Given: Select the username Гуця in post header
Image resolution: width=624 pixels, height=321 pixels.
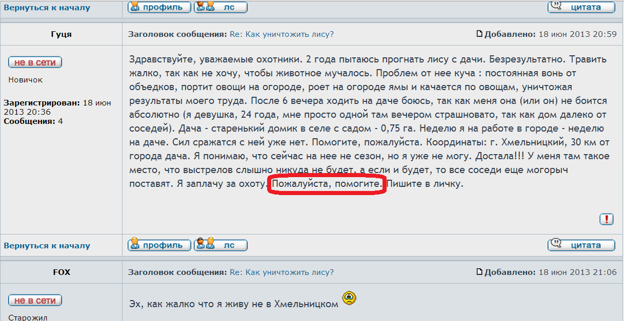Looking at the screenshot, I should (x=61, y=34).
